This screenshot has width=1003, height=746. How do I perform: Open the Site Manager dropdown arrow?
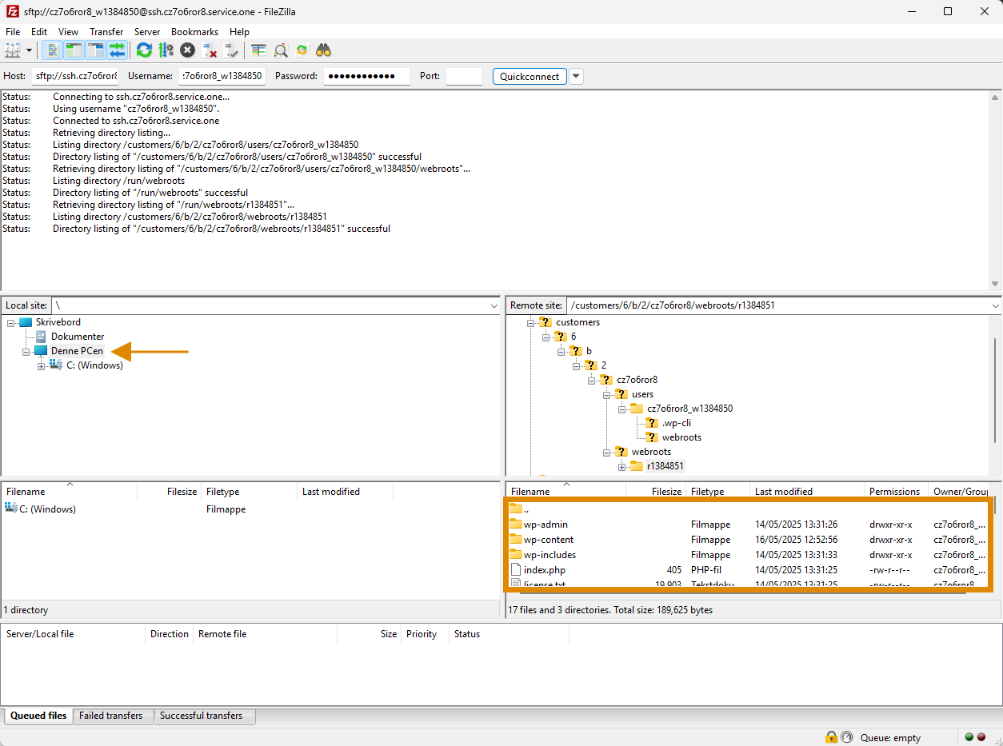coord(29,50)
